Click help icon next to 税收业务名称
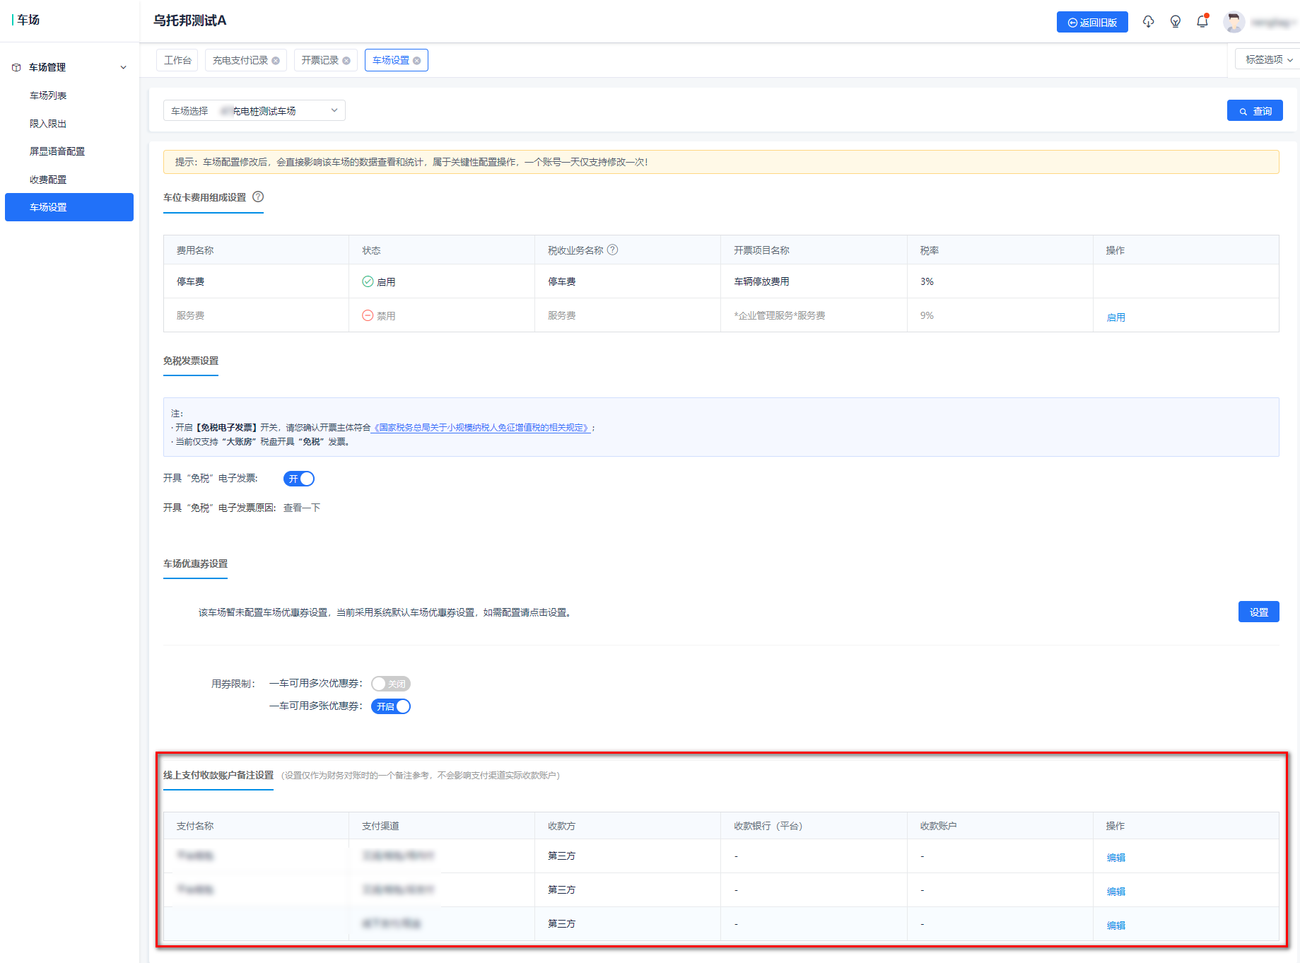The width and height of the screenshot is (1300, 963). click(613, 250)
